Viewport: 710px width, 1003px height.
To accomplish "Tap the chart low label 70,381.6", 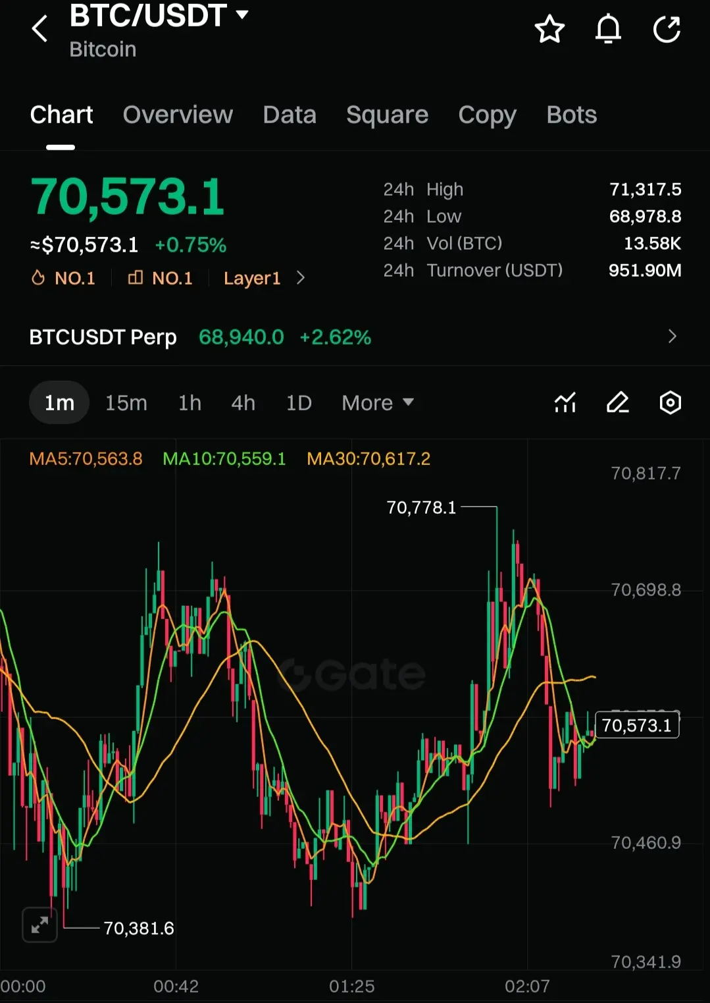I will [x=139, y=929].
